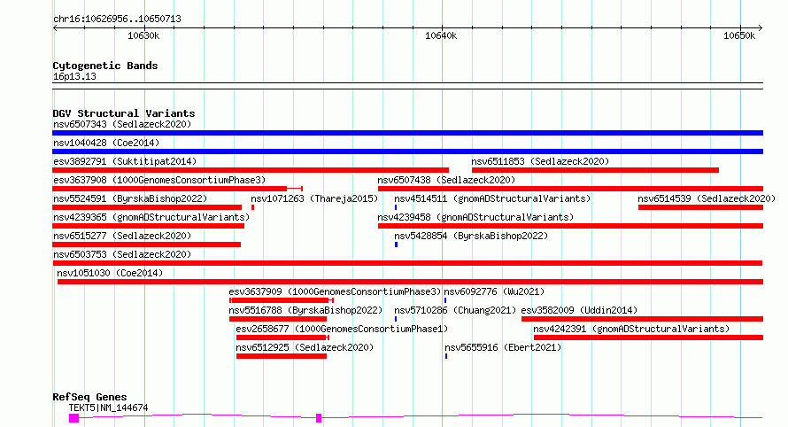The height and width of the screenshot is (427, 788).
Task: Select the 16p13.13 cytogenetic band label
Action: pos(74,76)
